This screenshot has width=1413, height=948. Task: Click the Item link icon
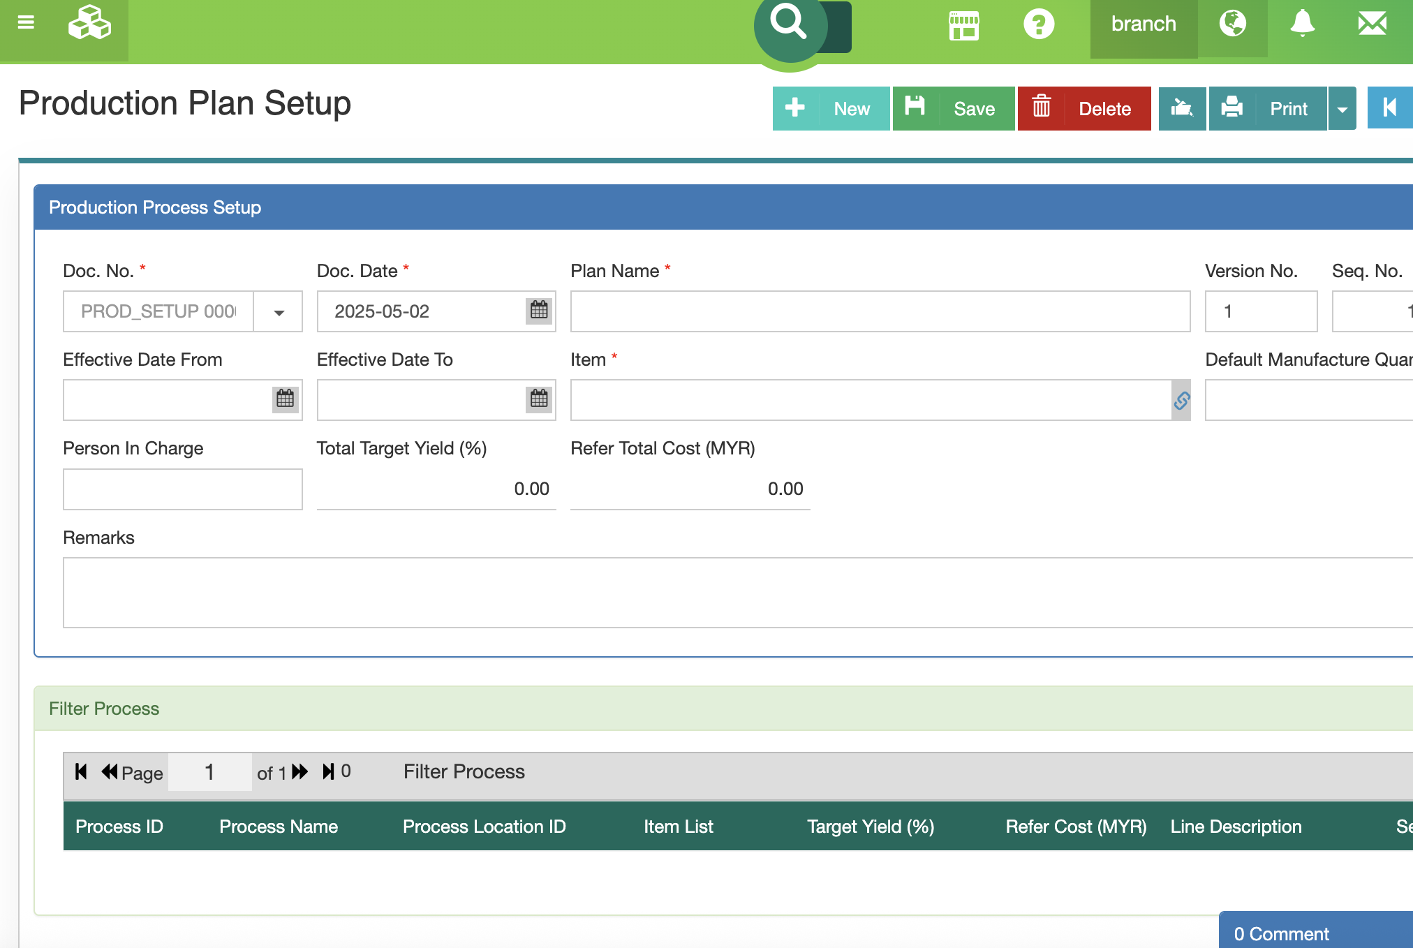[1181, 400]
